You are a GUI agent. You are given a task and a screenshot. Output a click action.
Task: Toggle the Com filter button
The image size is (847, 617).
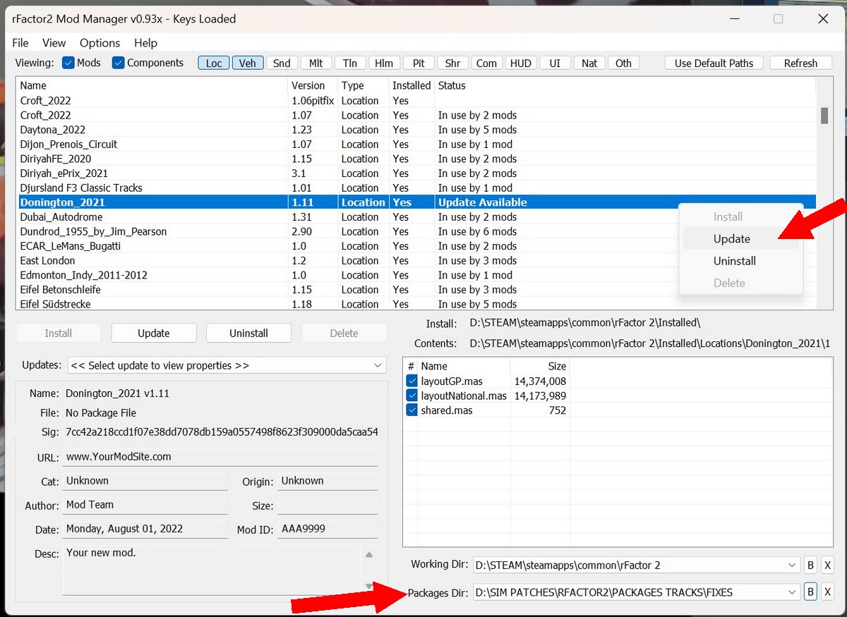coord(486,63)
